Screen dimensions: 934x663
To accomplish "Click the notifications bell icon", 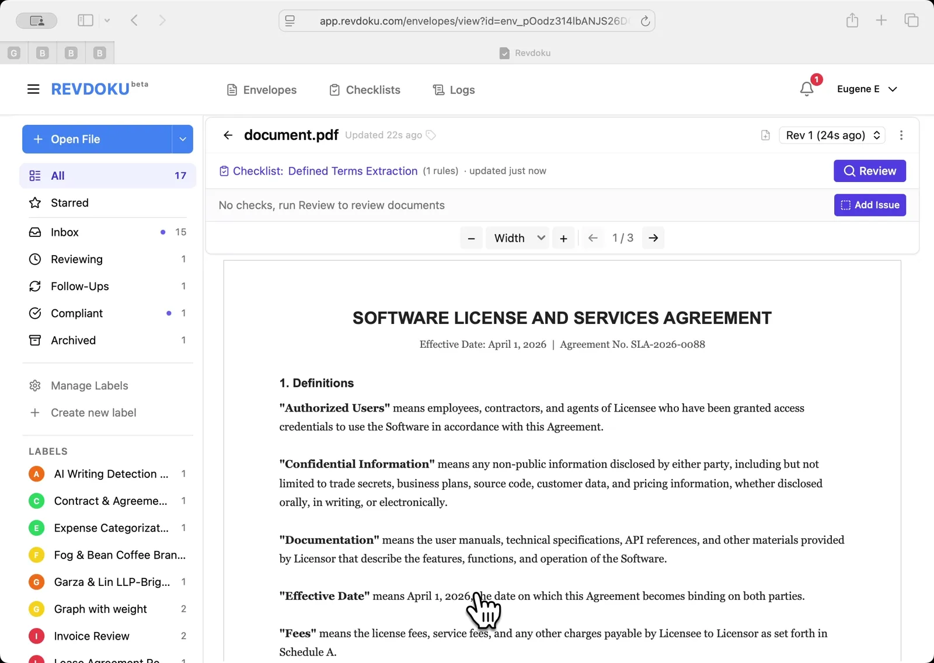I will point(807,89).
